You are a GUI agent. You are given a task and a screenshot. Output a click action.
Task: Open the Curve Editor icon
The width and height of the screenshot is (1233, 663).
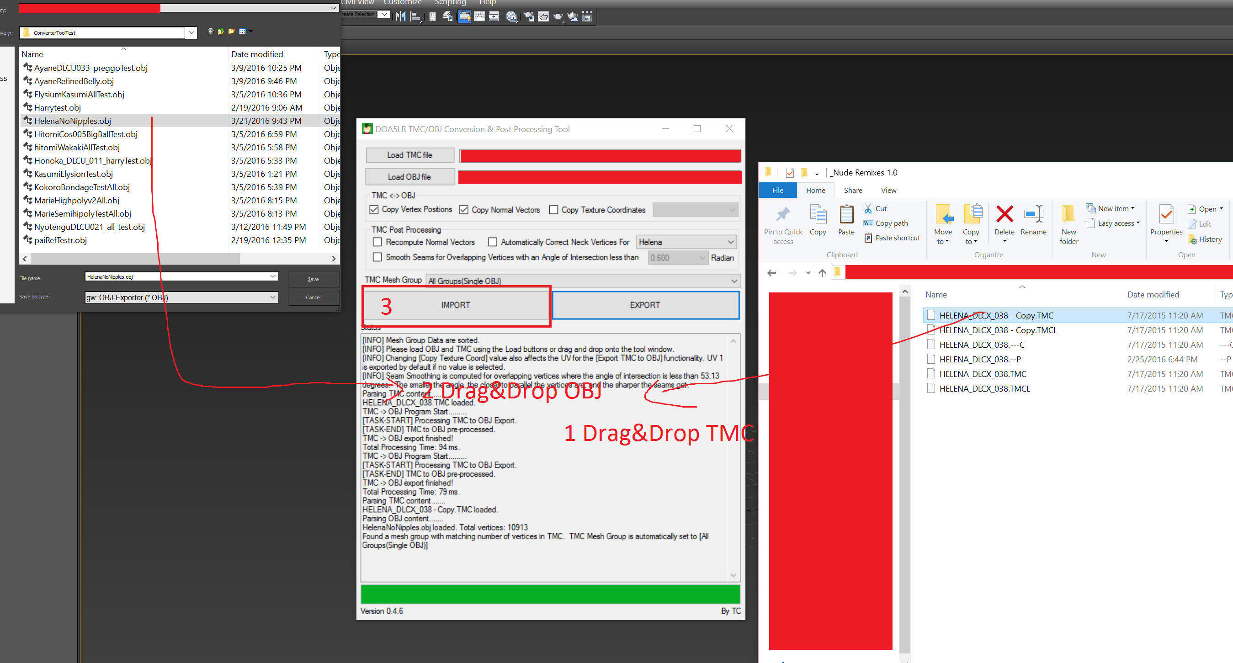click(479, 17)
